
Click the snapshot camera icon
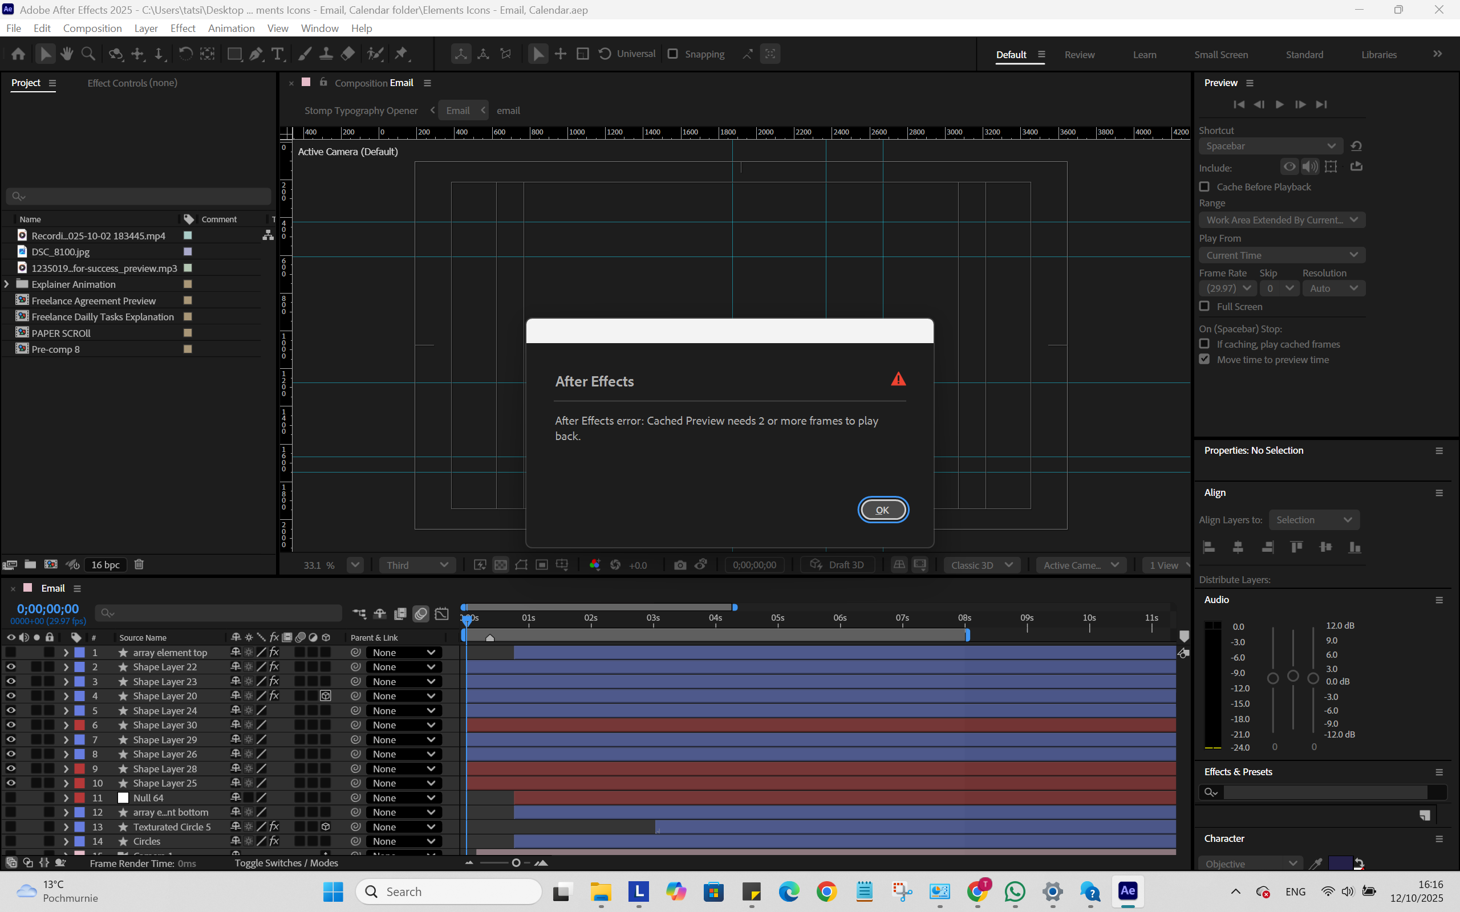tap(680, 565)
